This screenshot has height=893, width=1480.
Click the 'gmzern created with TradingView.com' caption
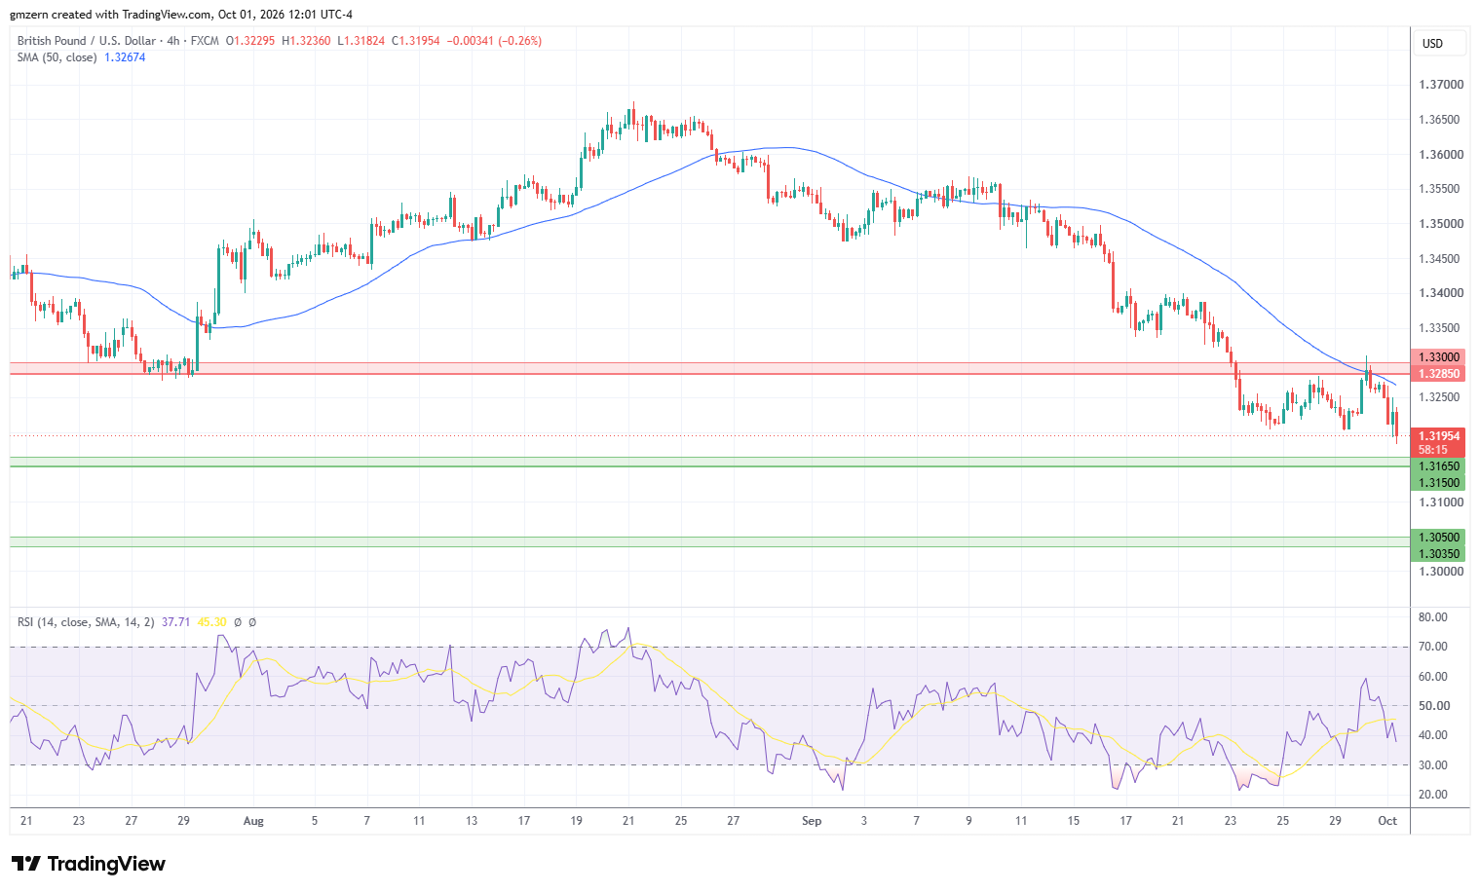(110, 15)
